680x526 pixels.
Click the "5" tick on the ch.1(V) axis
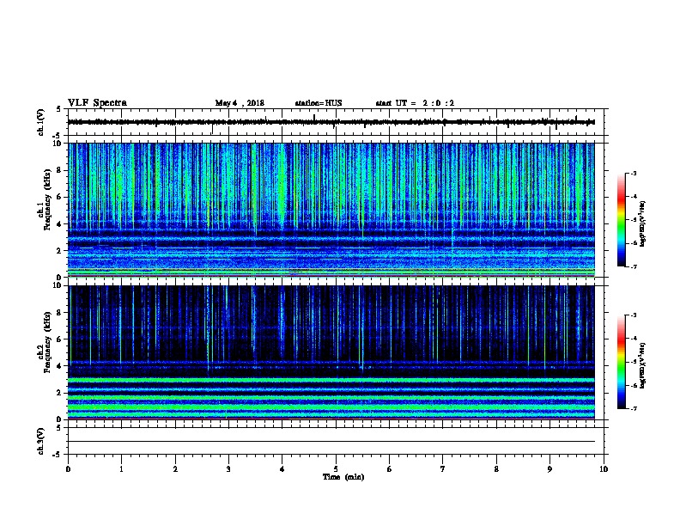(58, 109)
